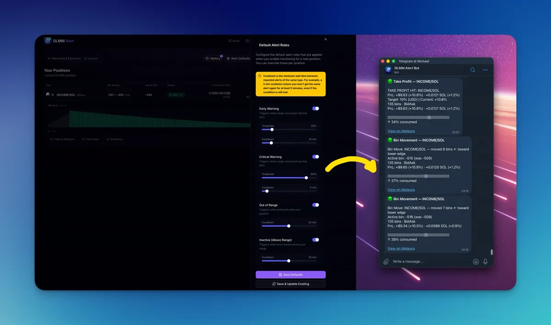551x325 pixels.
Task: Click the Telegram chat scrollbar
Action: pos(491,252)
